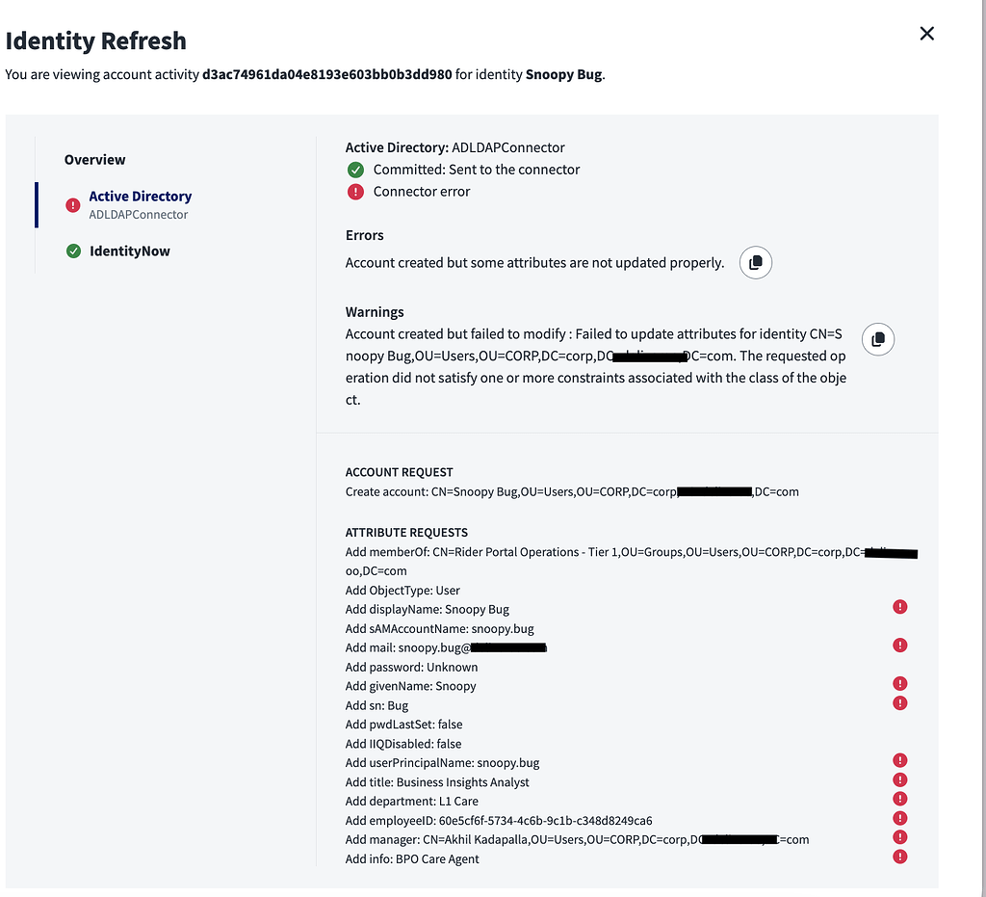986x897 pixels.
Task: Click the error icon beside Add displayName
Action: [899, 606]
